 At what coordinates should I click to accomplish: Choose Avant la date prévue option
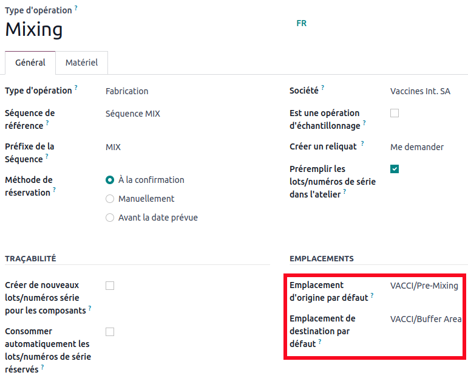pos(110,218)
